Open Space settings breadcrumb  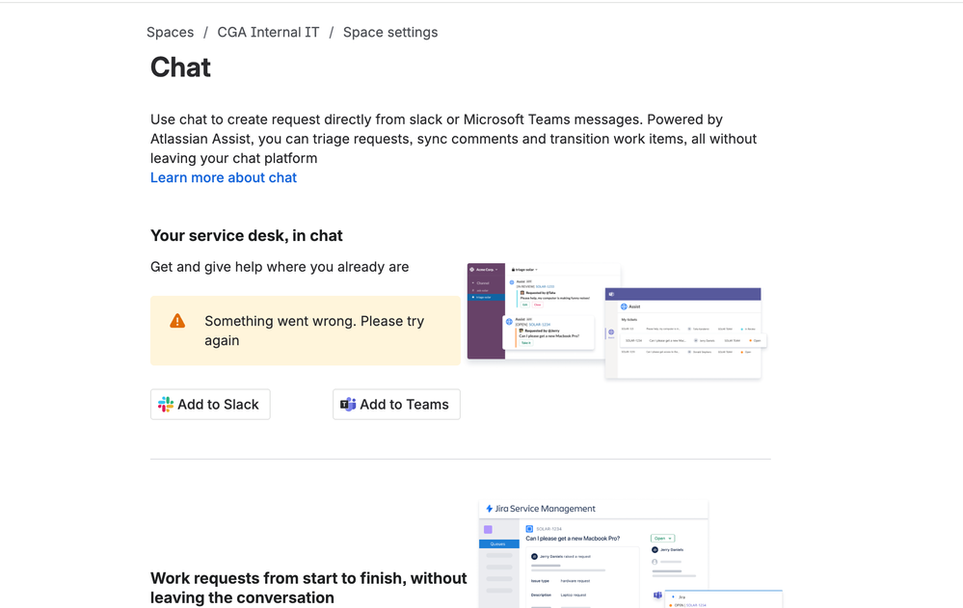(390, 33)
